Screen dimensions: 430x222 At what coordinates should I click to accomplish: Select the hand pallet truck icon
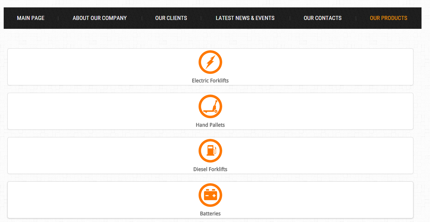(x=210, y=106)
